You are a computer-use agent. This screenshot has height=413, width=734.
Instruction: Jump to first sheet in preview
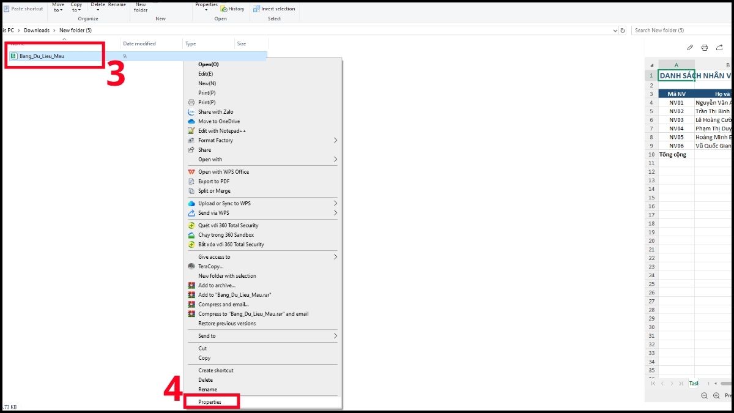point(653,384)
